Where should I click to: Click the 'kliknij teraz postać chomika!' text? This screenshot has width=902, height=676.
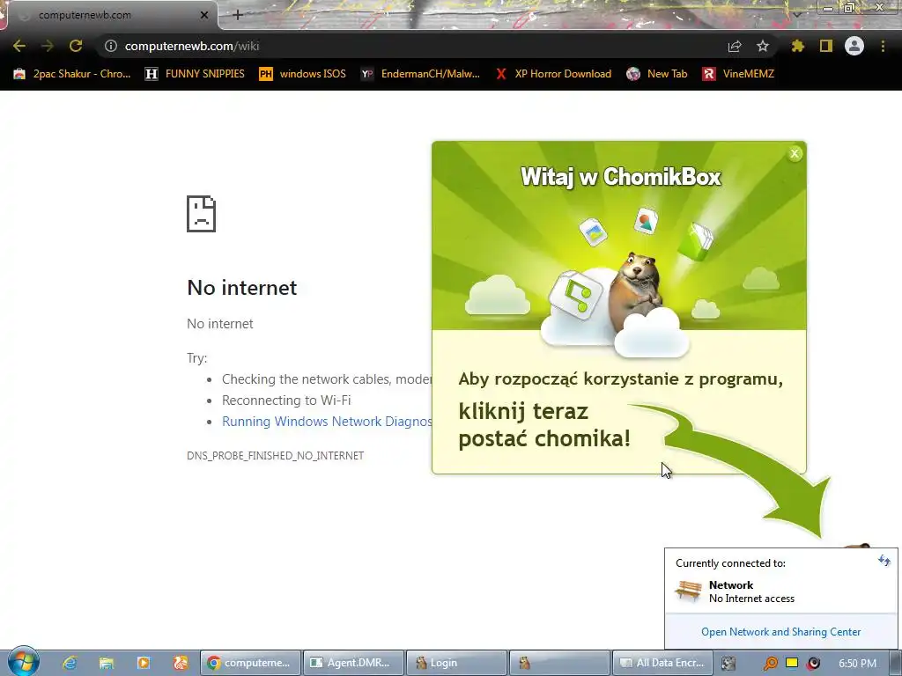point(544,425)
